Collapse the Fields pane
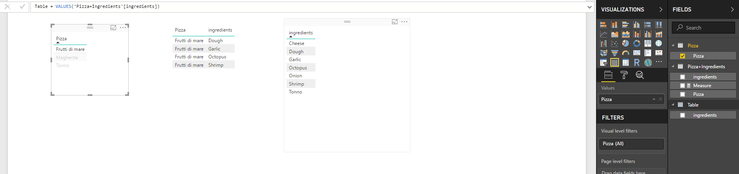Image resolution: width=739 pixels, height=174 pixels. (732, 9)
